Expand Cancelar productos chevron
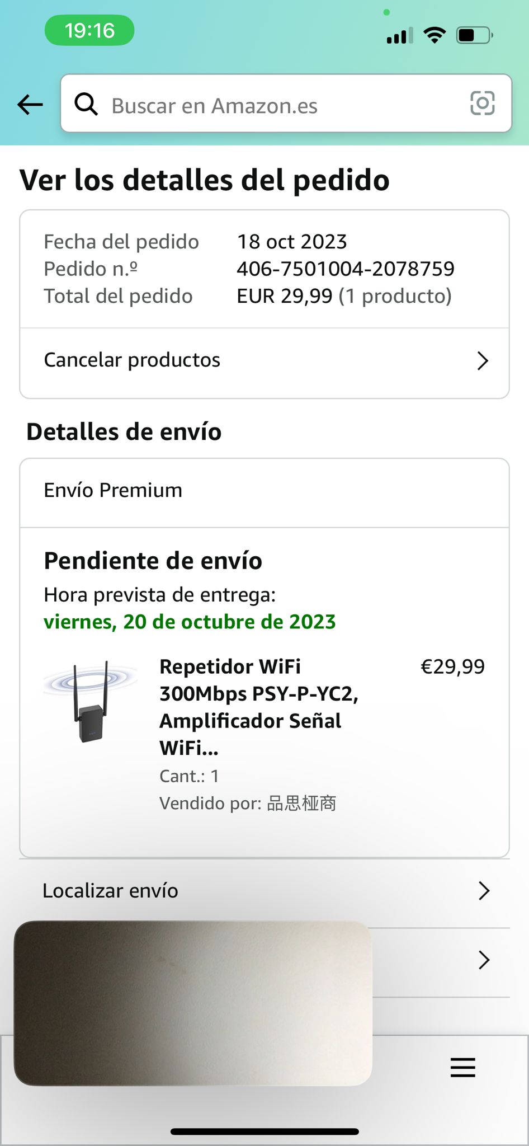Image resolution: width=529 pixels, height=1146 pixels. coord(483,361)
